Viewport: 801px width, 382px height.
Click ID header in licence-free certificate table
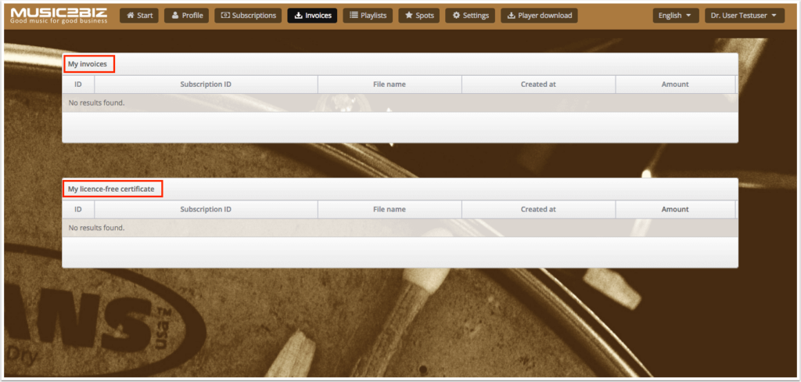pyautogui.click(x=78, y=209)
